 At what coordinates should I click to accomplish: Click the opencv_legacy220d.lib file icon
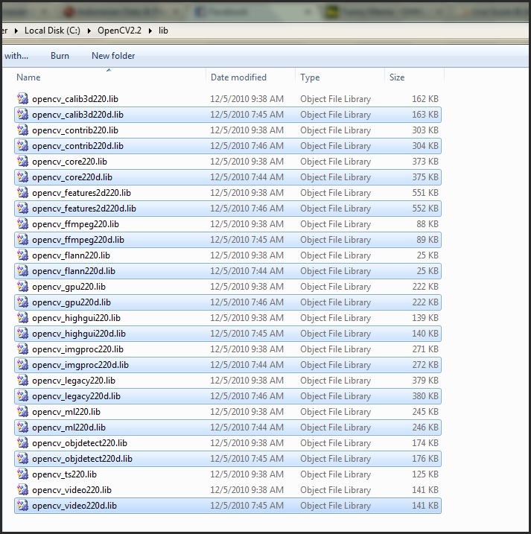[x=23, y=396]
